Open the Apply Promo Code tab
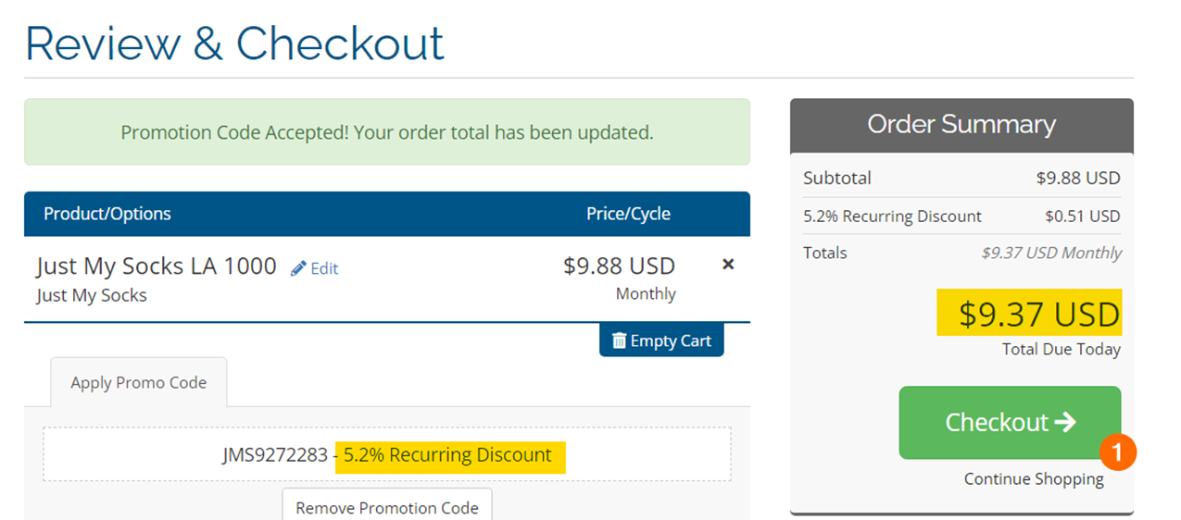 (139, 382)
